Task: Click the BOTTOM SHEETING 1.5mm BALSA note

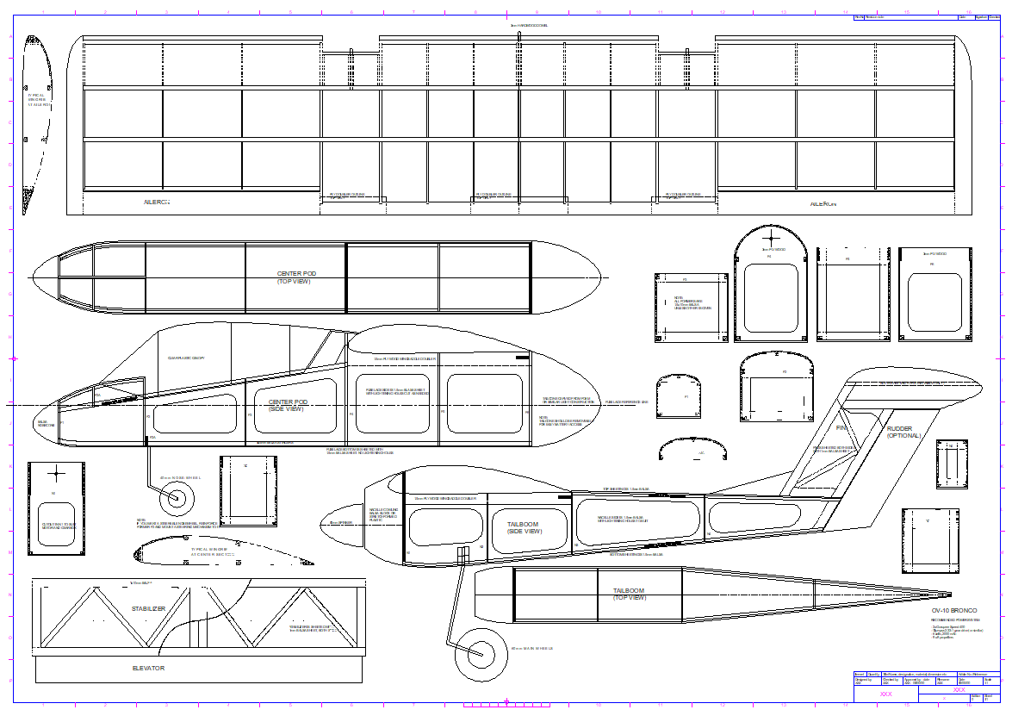Action: [636, 555]
